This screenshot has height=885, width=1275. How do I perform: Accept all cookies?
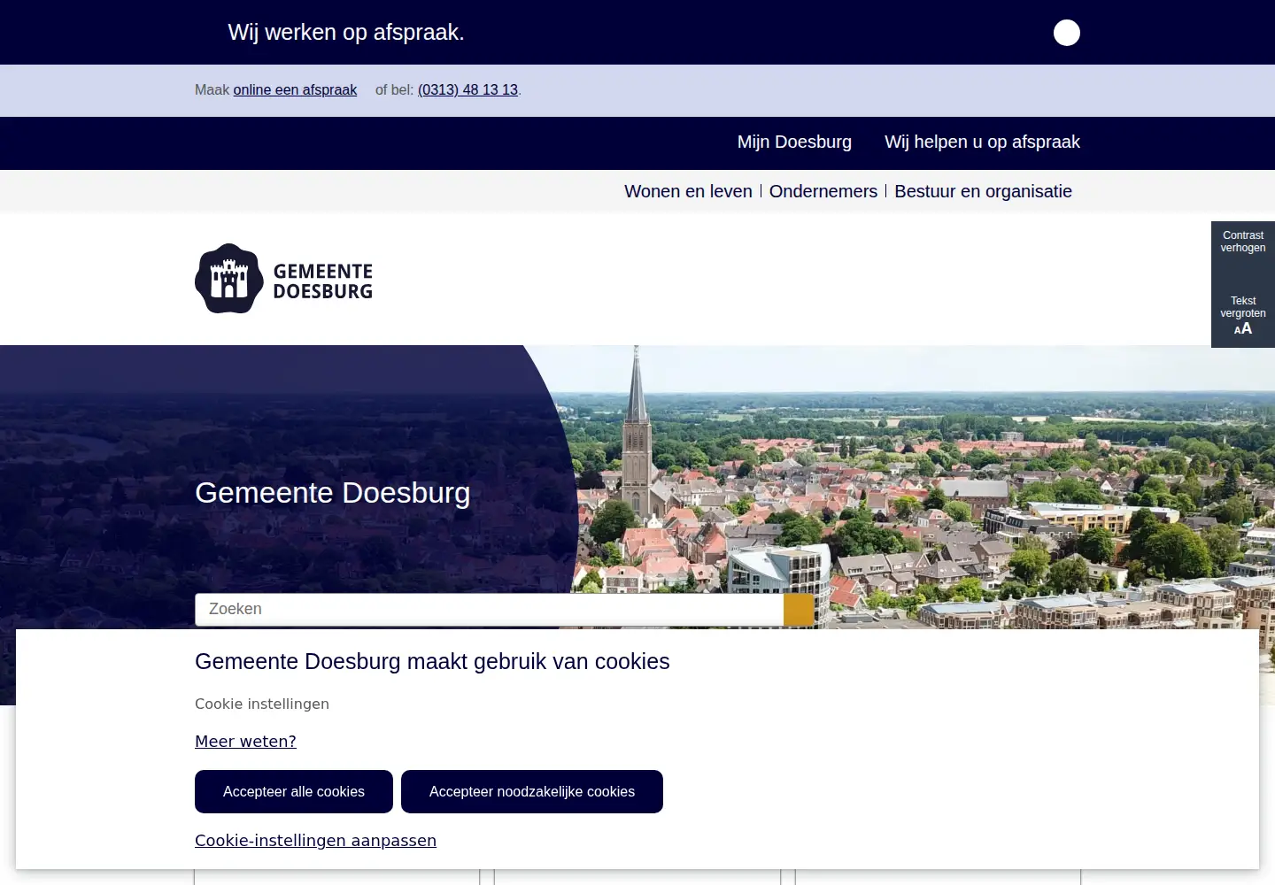(x=294, y=791)
